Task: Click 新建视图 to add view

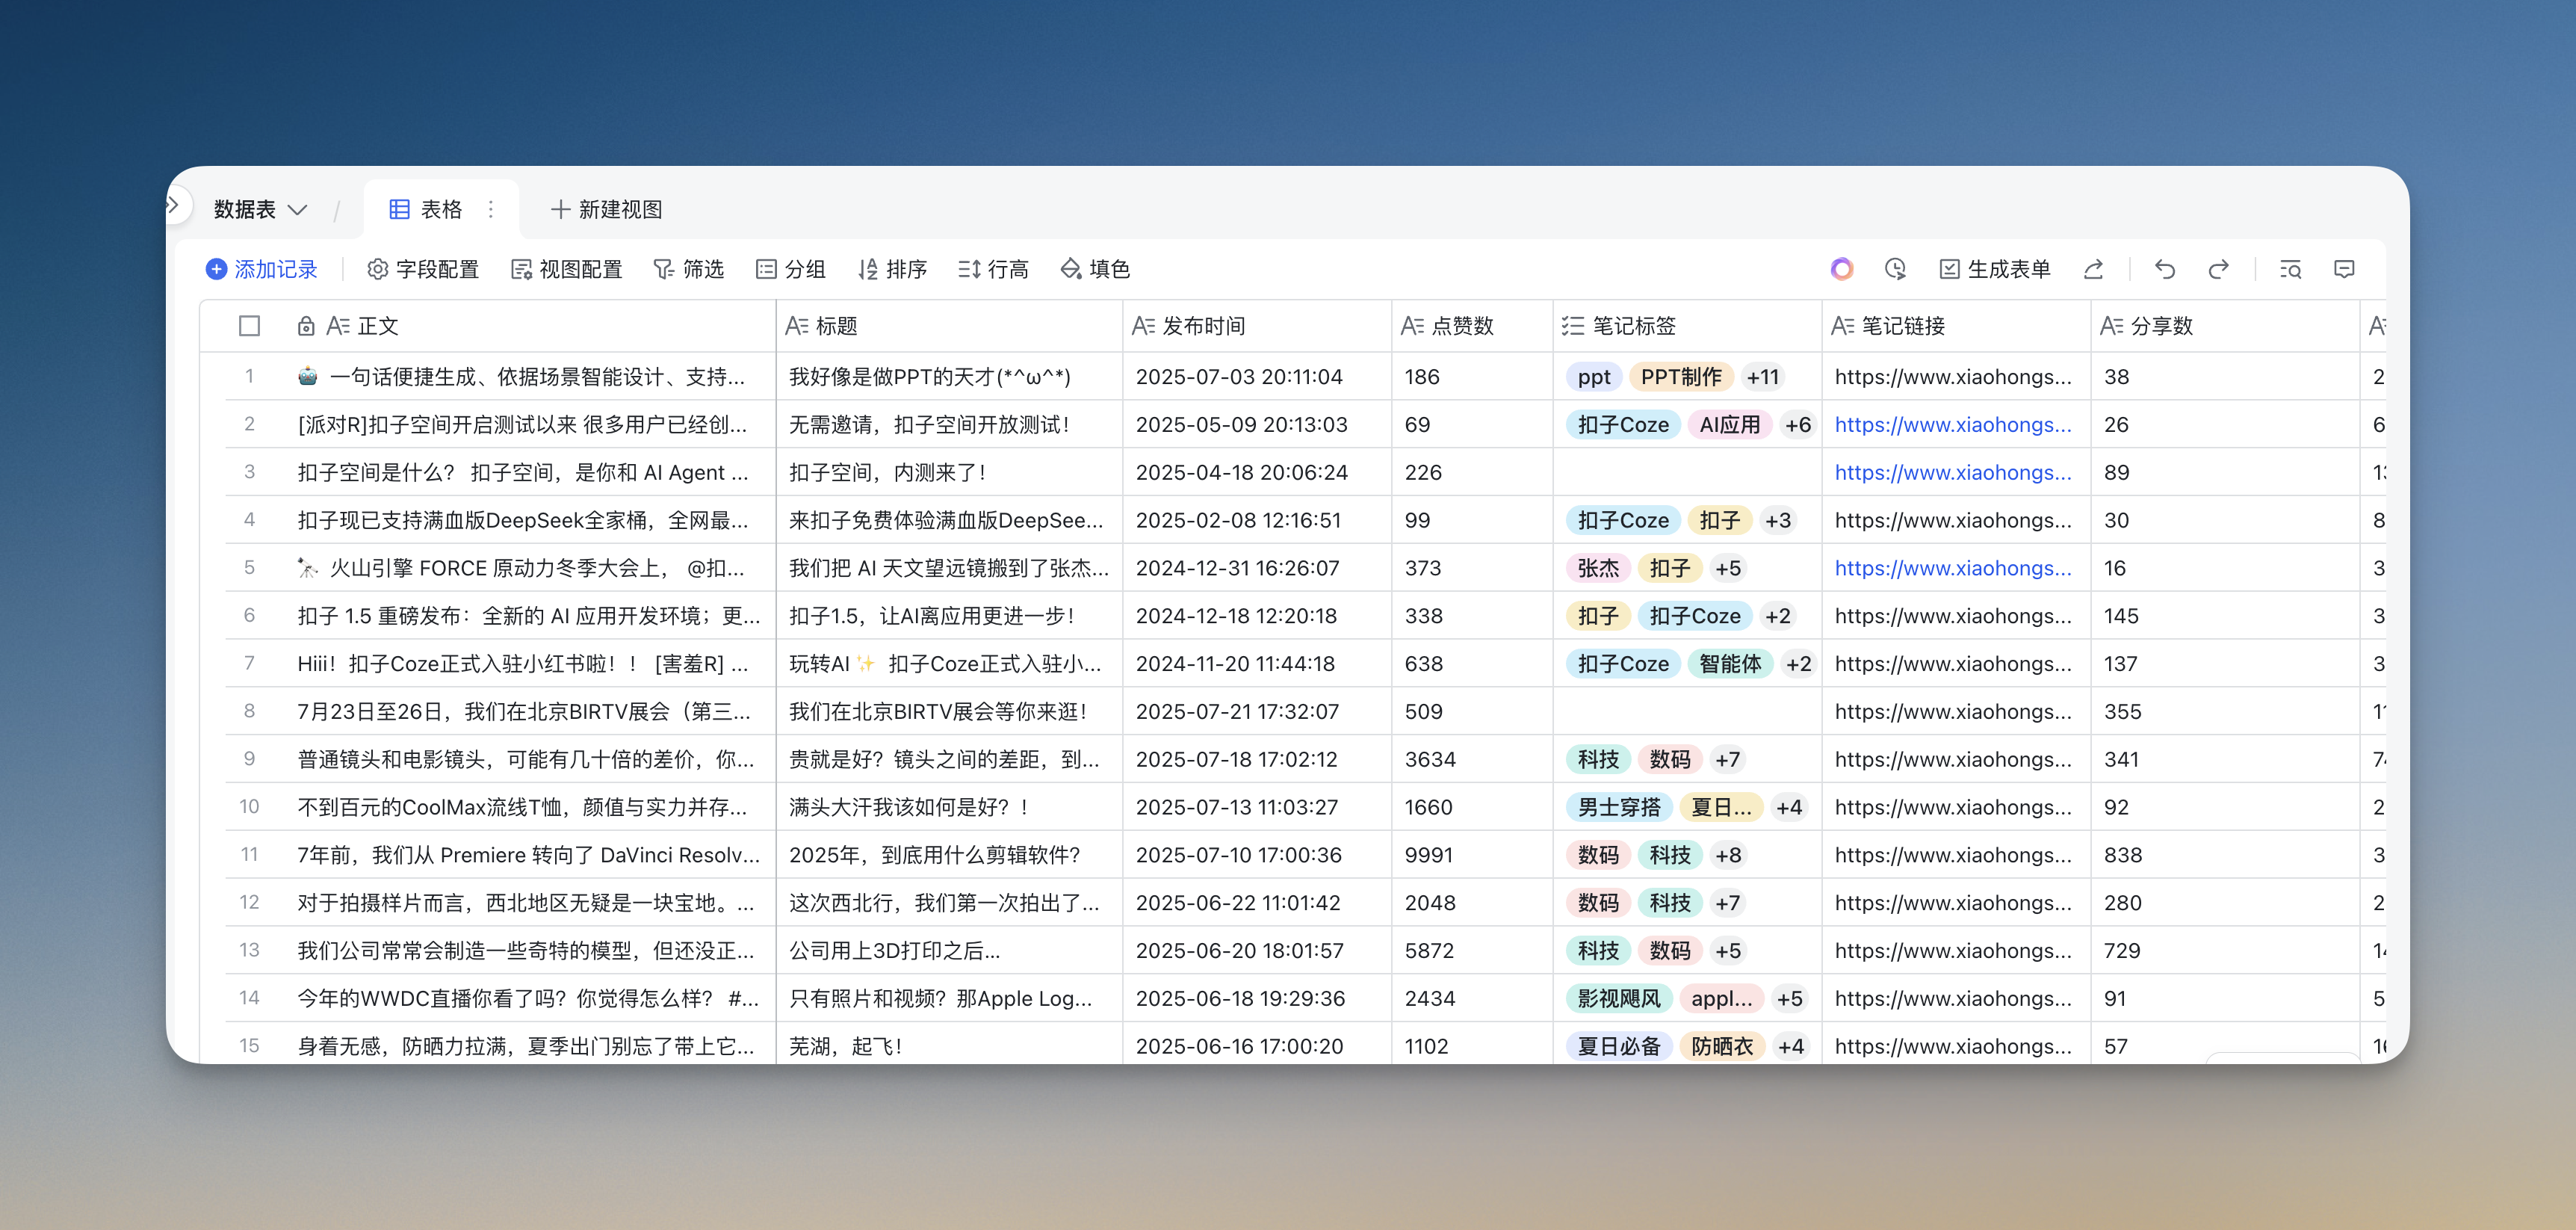Action: click(x=606, y=209)
